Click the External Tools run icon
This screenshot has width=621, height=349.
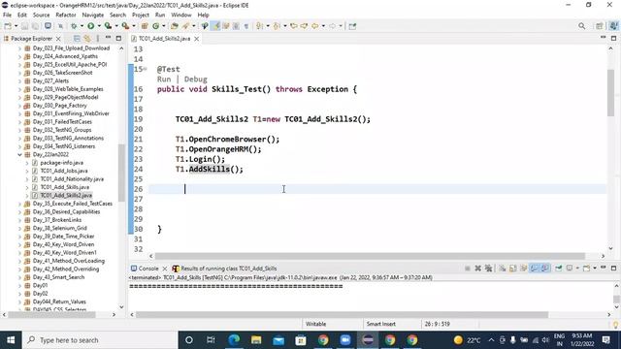(125, 26)
